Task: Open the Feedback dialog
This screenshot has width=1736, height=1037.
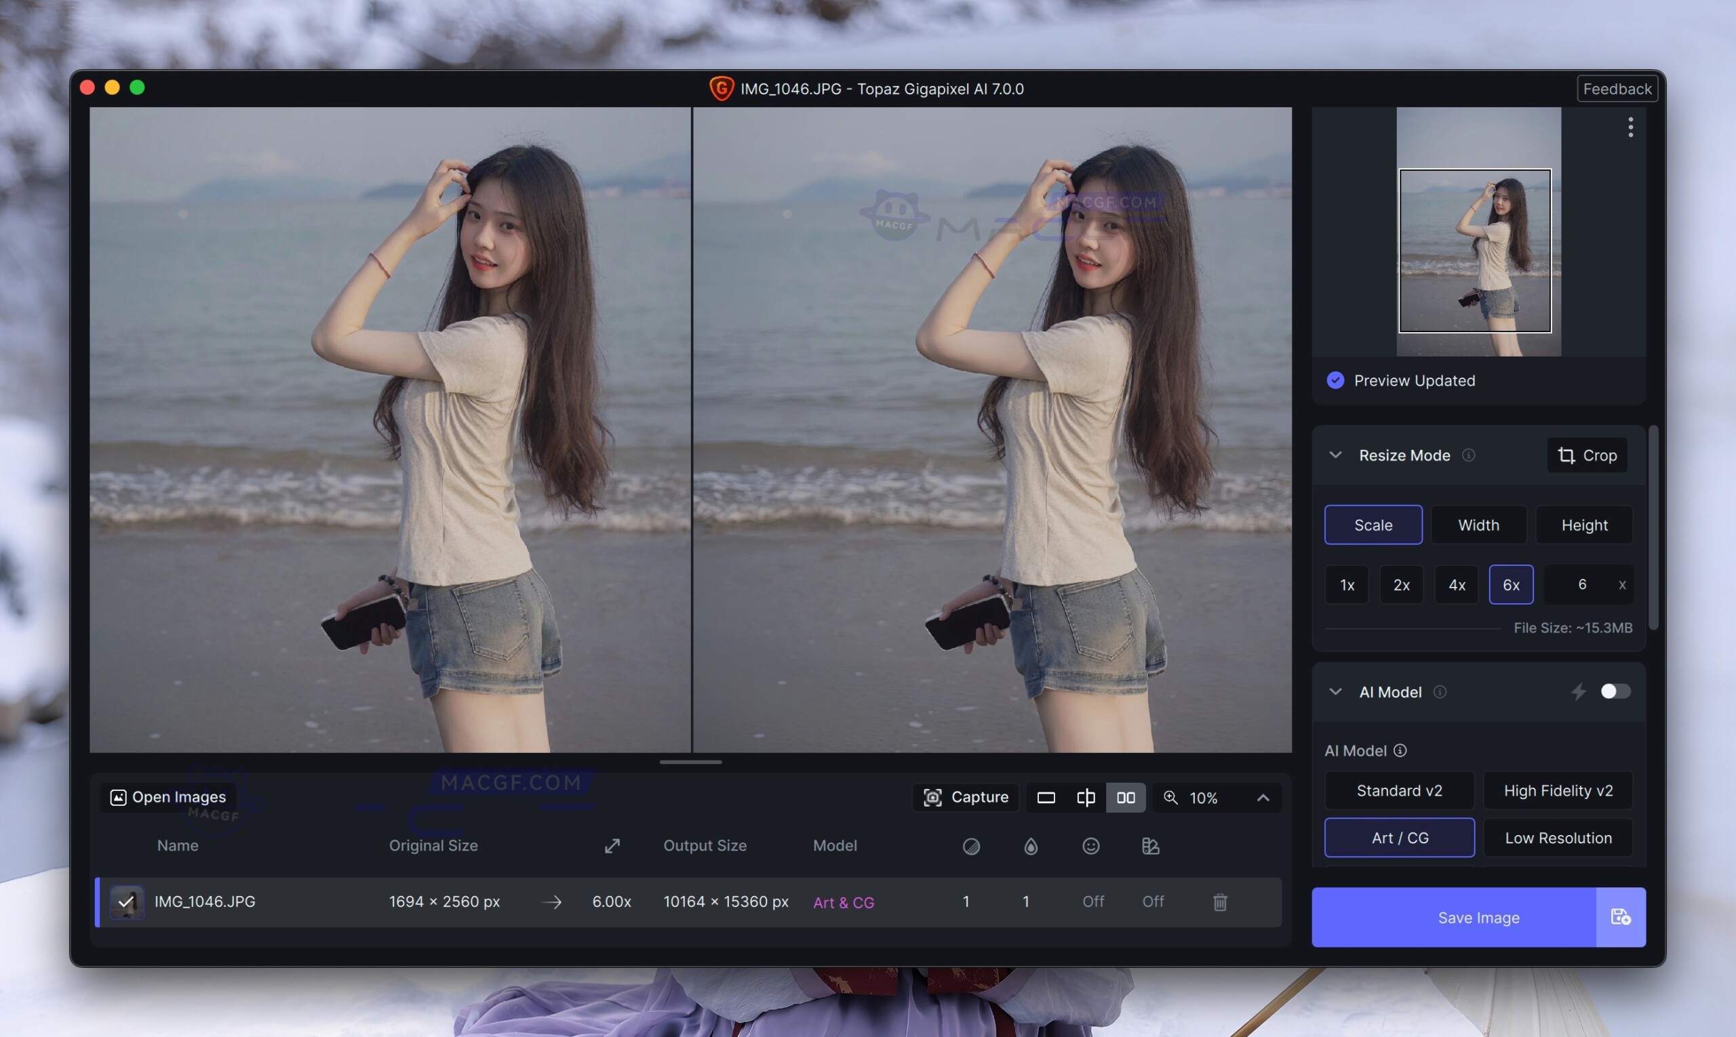Action: (x=1617, y=88)
